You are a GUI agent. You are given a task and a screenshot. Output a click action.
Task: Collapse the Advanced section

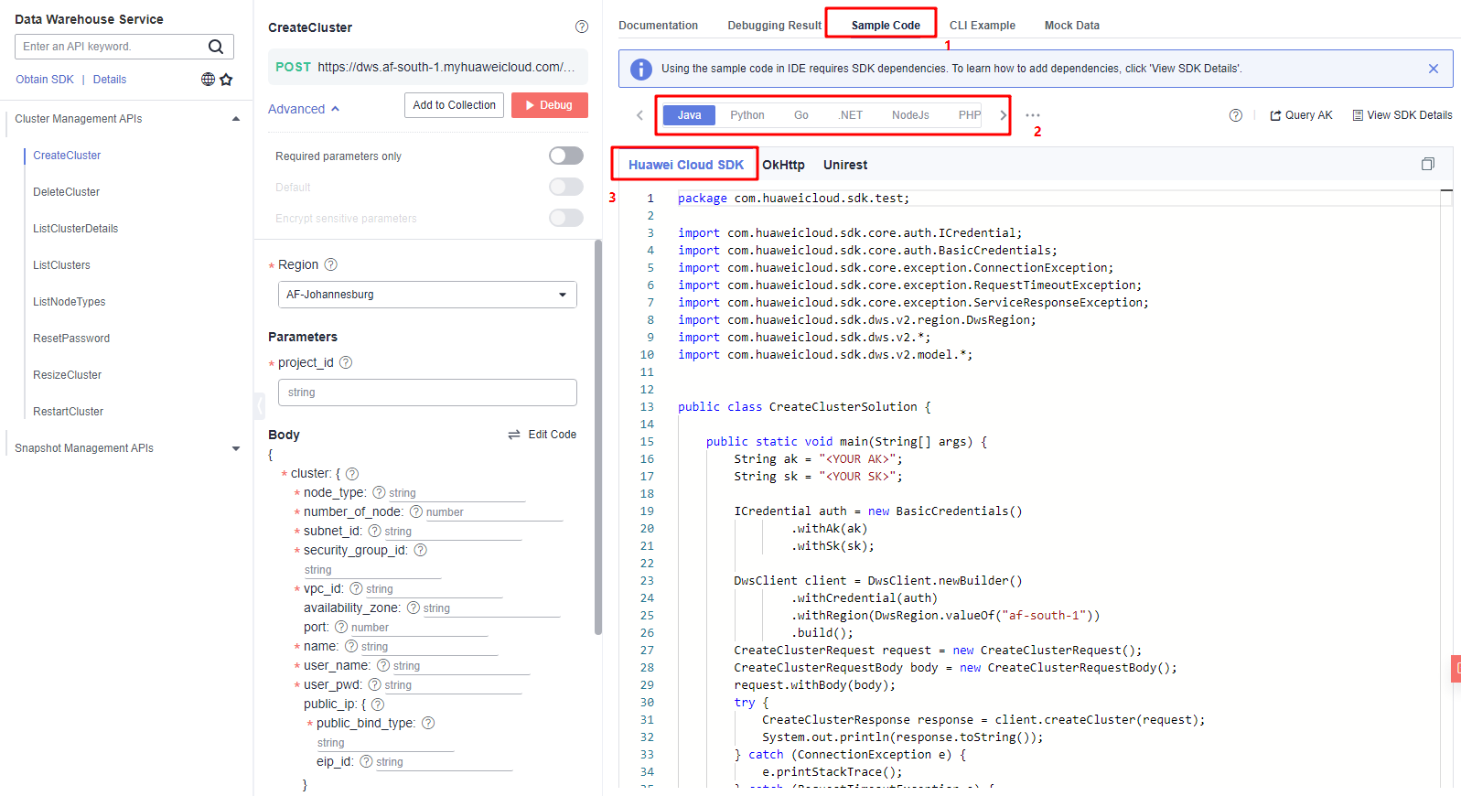click(304, 109)
